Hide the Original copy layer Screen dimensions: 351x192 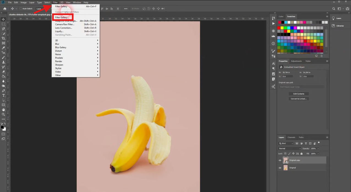tap(280, 160)
